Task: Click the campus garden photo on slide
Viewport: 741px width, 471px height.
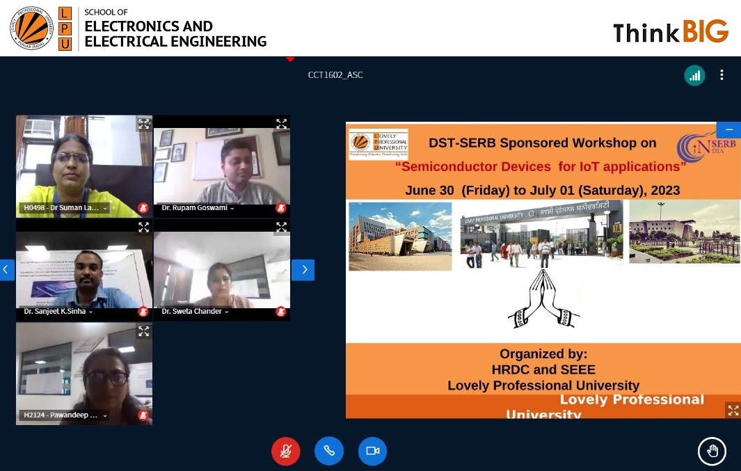Action: click(684, 232)
